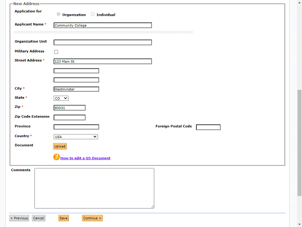Check the Military Address checkbox
Image resolution: width=302 pixels, height=227 pixels.
pyautogui.click(x=56, y=52)
